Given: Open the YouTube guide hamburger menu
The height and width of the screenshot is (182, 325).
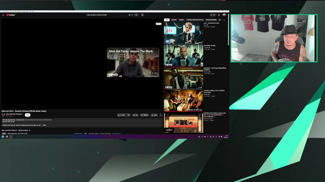Looking at the screenshot, I should tap(3, 15).
